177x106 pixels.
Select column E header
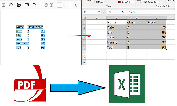click(157, 18)
